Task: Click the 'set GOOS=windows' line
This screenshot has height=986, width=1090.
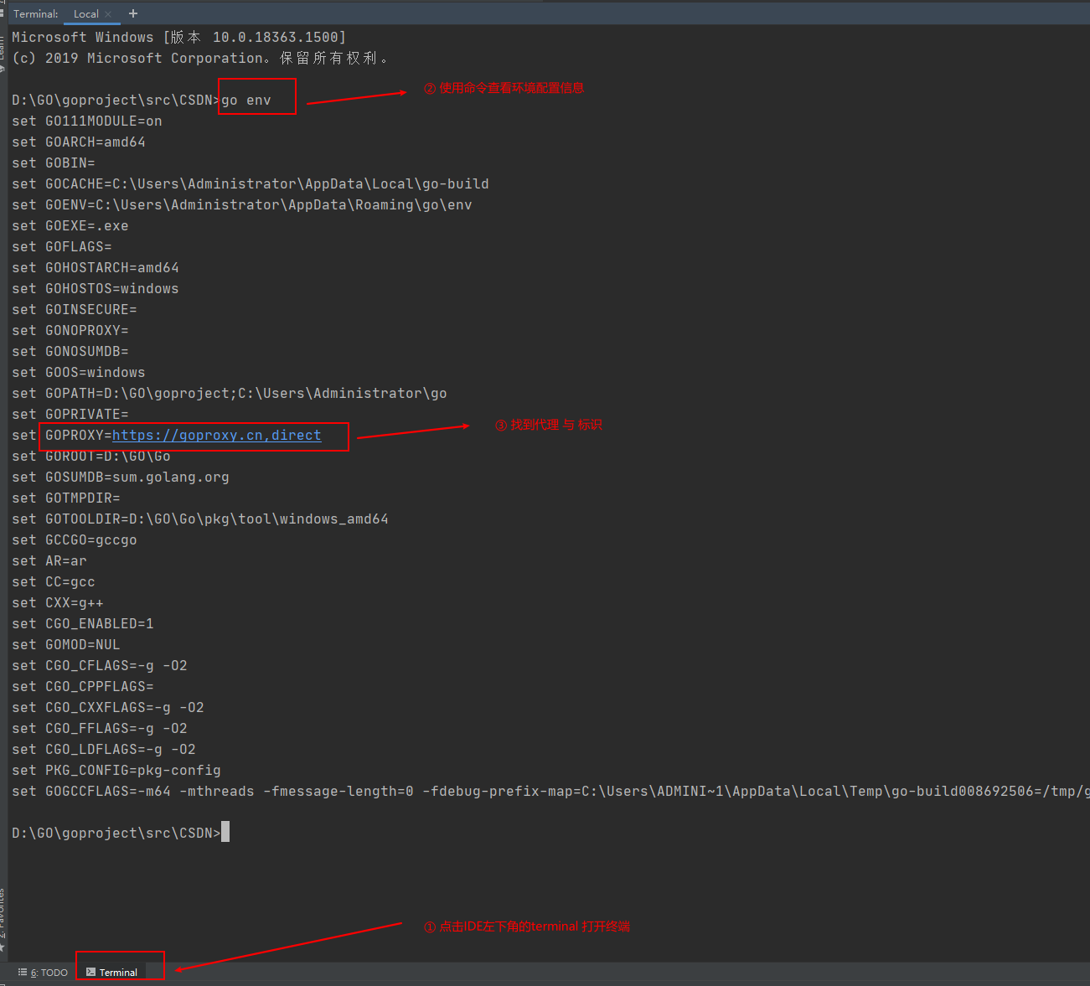Action: (79, 373)
